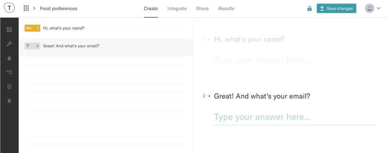Click the email answer input field in the preview
Image resolution: width=388 pixels, height=153 pixels.
(x=294, y=117)
